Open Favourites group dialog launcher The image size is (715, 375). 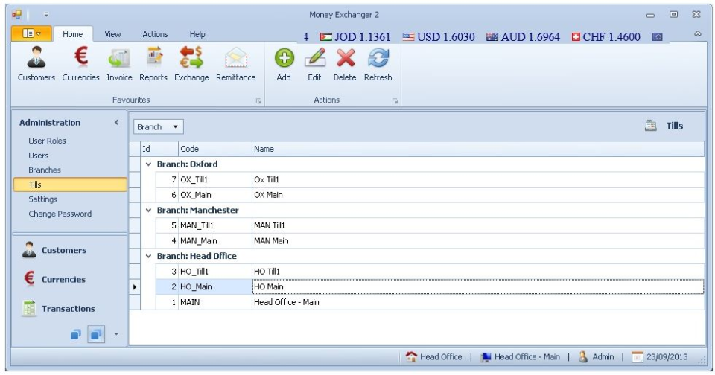click(x=258, y=101)
